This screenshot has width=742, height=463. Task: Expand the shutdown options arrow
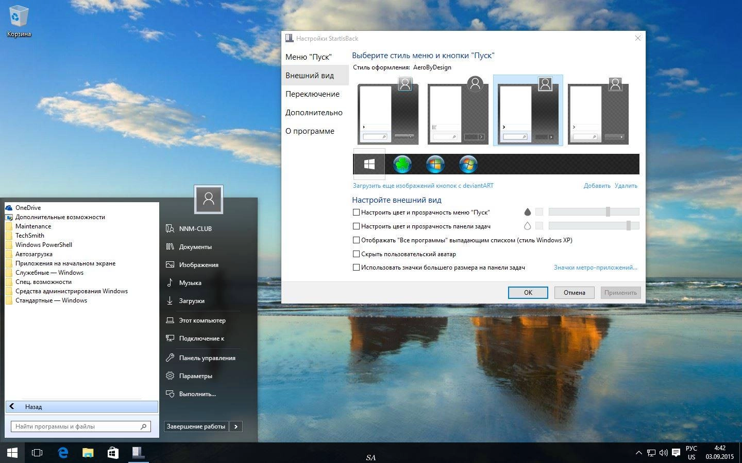(x=236, y=426)
